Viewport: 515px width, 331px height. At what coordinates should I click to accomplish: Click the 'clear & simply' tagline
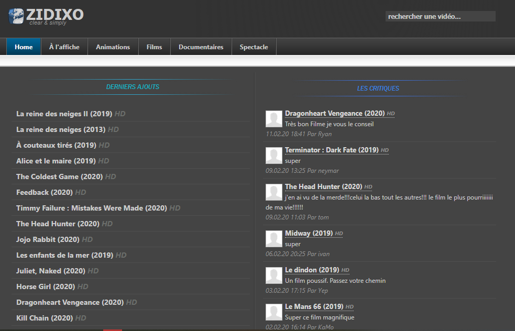[x=48, y=23]
